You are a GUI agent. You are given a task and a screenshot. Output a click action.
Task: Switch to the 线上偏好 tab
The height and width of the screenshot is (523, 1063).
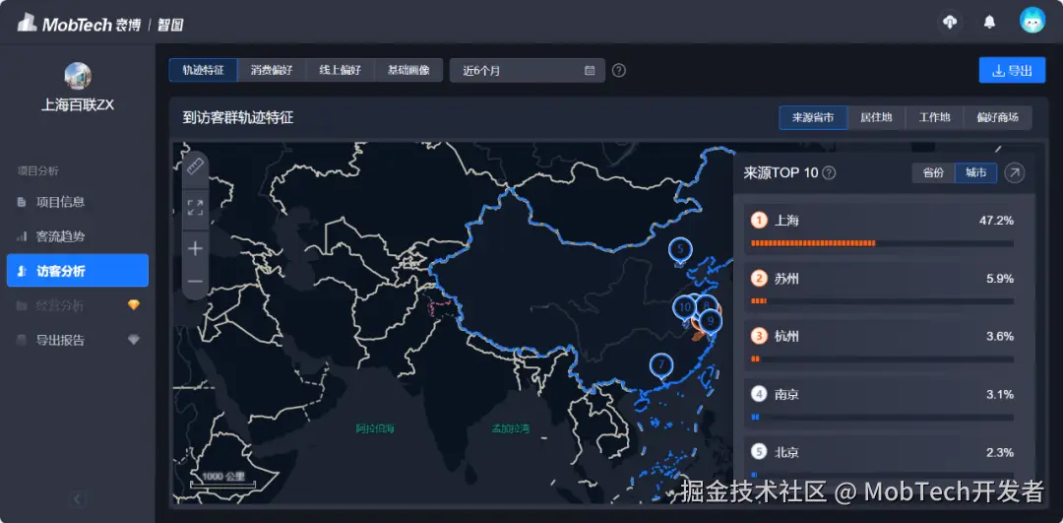pyautogui.click(x=340, y=70)
